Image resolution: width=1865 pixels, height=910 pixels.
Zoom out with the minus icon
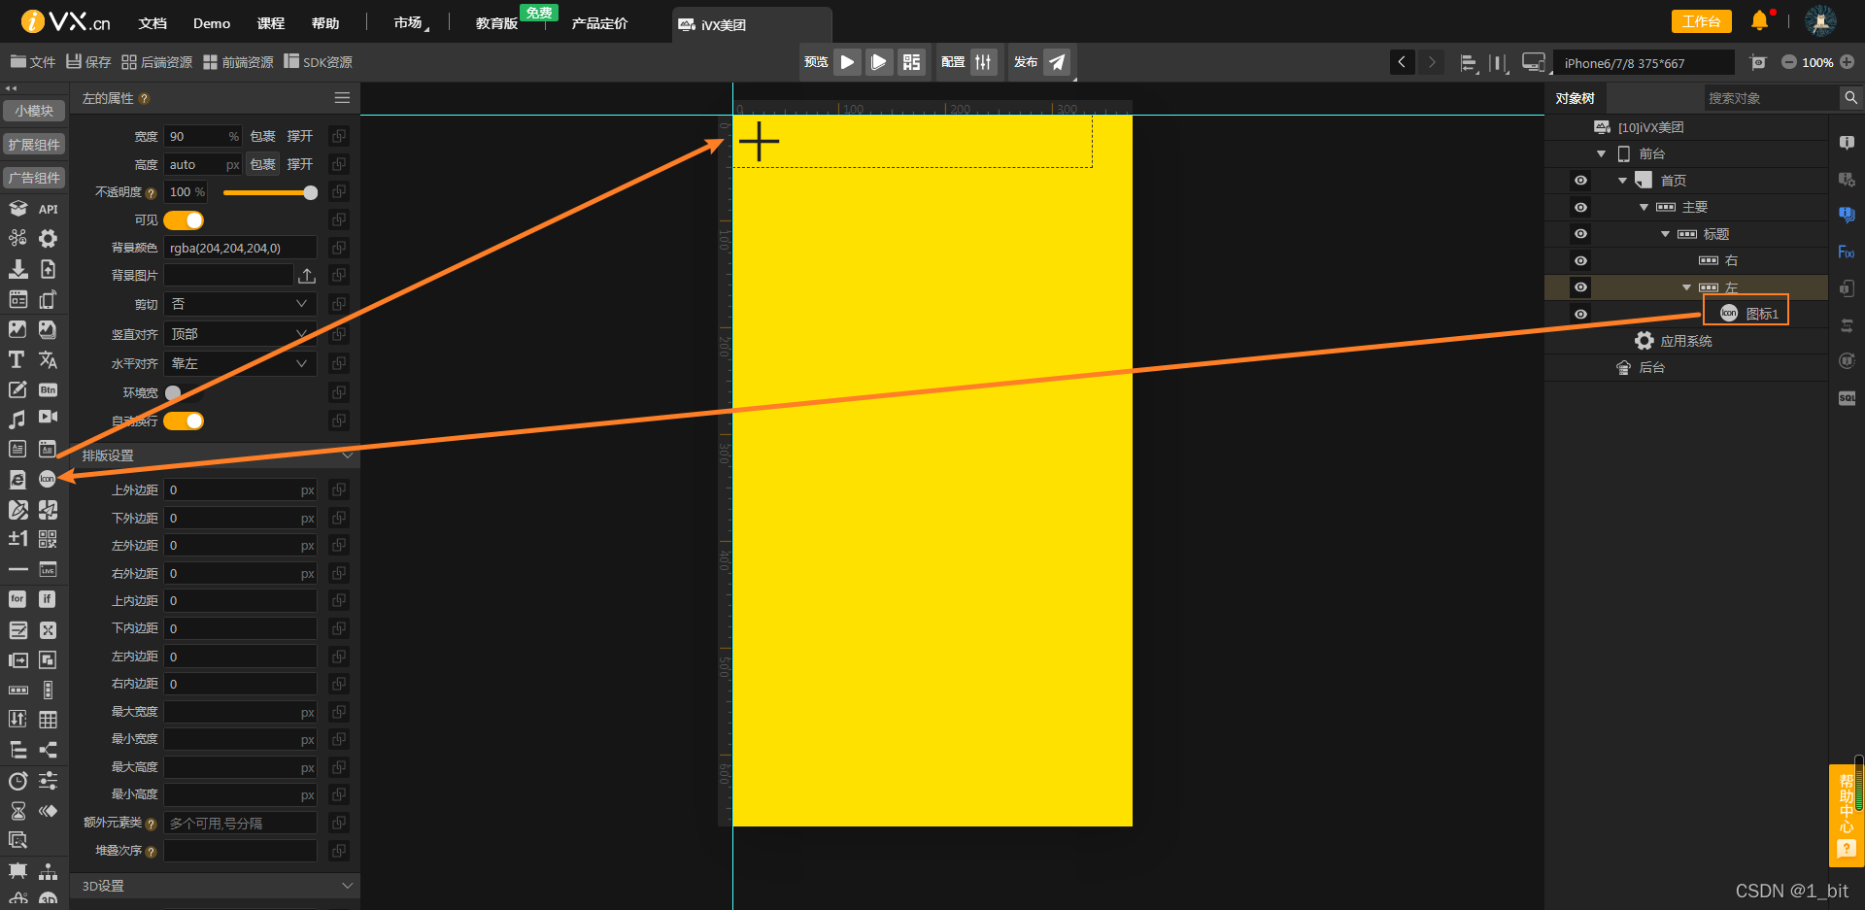tap(1788, 62)
